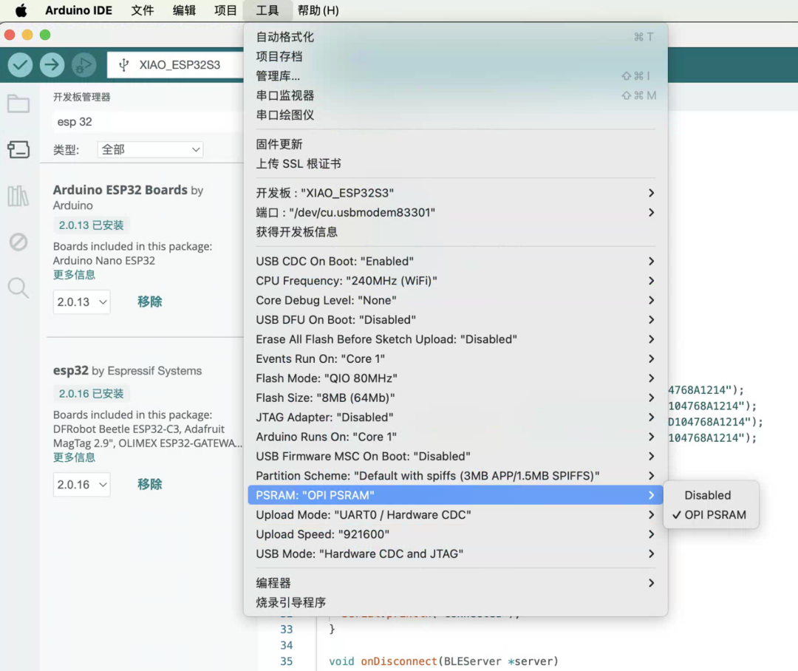Open the Apple menu

tap(21, 10)
